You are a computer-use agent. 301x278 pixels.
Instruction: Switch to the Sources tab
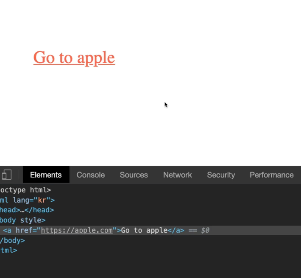[x=134, y=175]
